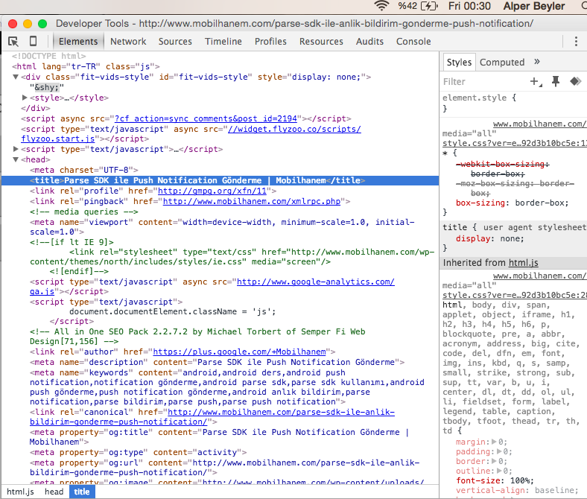Expand the outline property triangle

498,471
